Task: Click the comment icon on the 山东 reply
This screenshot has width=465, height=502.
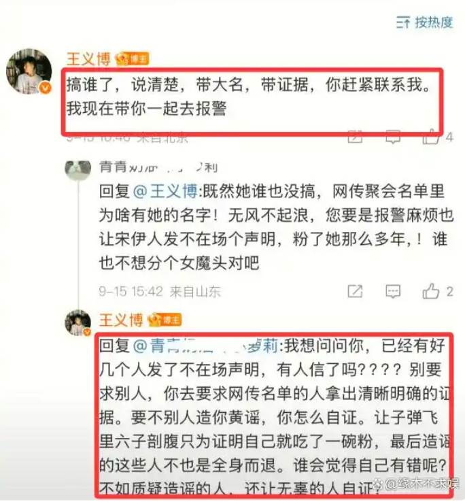Action: (393, 291)
